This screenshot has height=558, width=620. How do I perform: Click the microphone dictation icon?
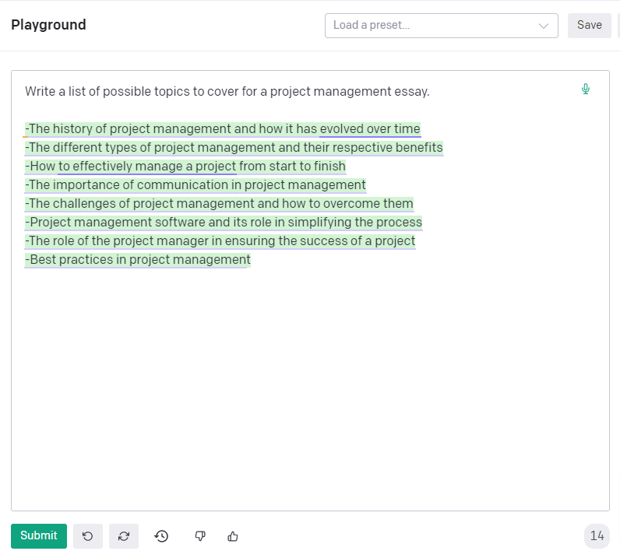[586, 89]
